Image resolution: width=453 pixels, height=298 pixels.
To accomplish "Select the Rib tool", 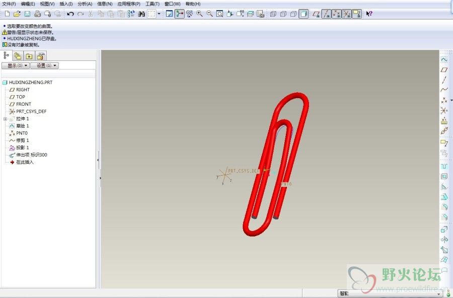I will pos(444,187).
